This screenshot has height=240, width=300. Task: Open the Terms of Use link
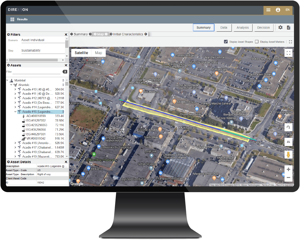(268, 185)
